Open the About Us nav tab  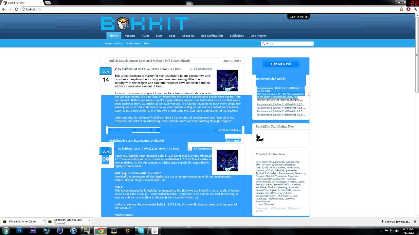tap(188, 36)
